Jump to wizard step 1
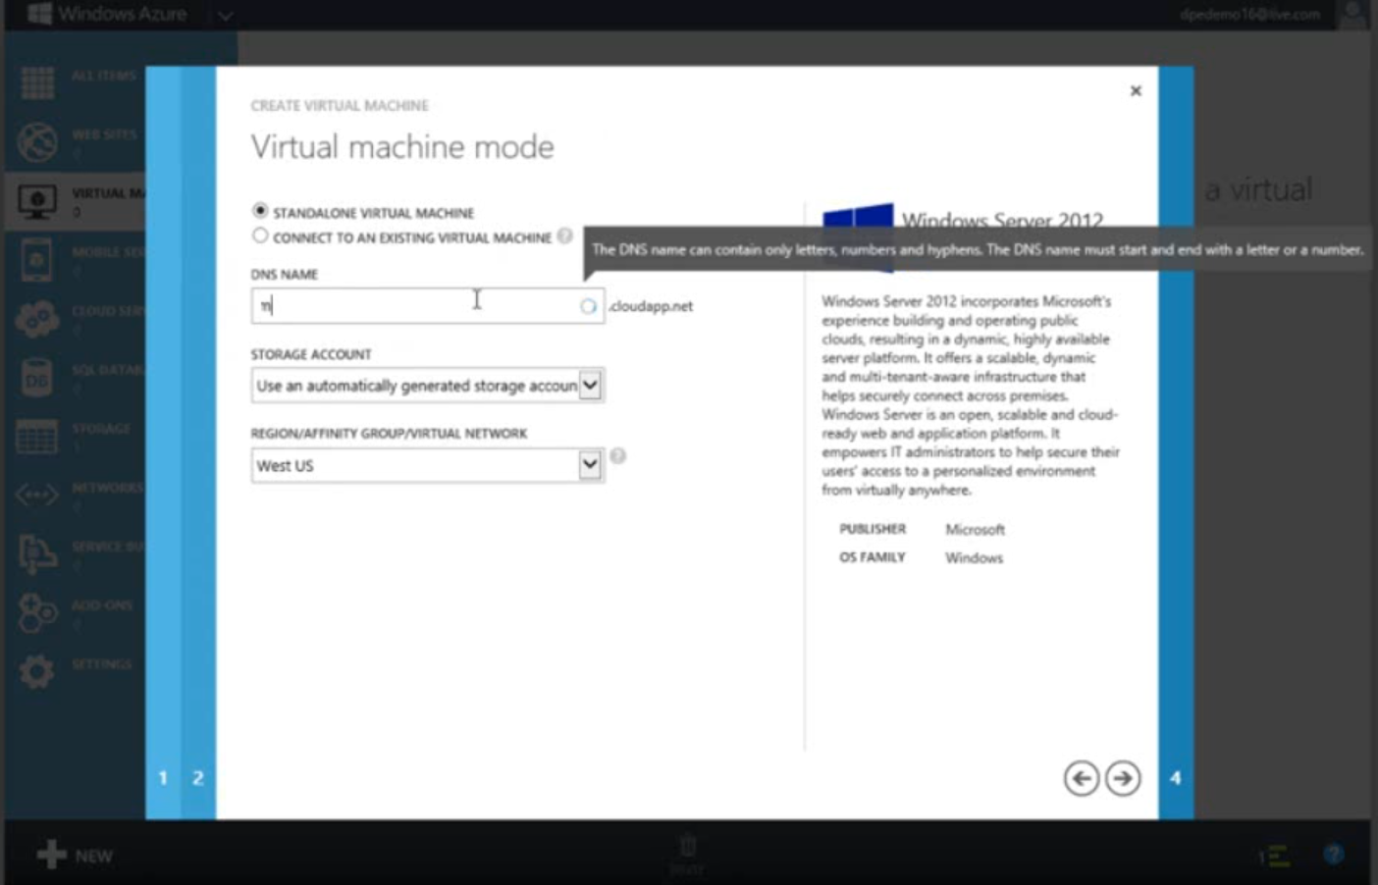This screenshot has height=885, width=1378. [x=163, y=778]
